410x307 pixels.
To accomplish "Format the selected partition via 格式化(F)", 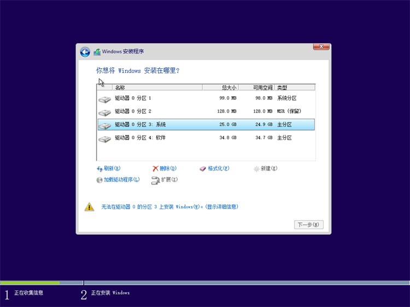I will [219, 169].
